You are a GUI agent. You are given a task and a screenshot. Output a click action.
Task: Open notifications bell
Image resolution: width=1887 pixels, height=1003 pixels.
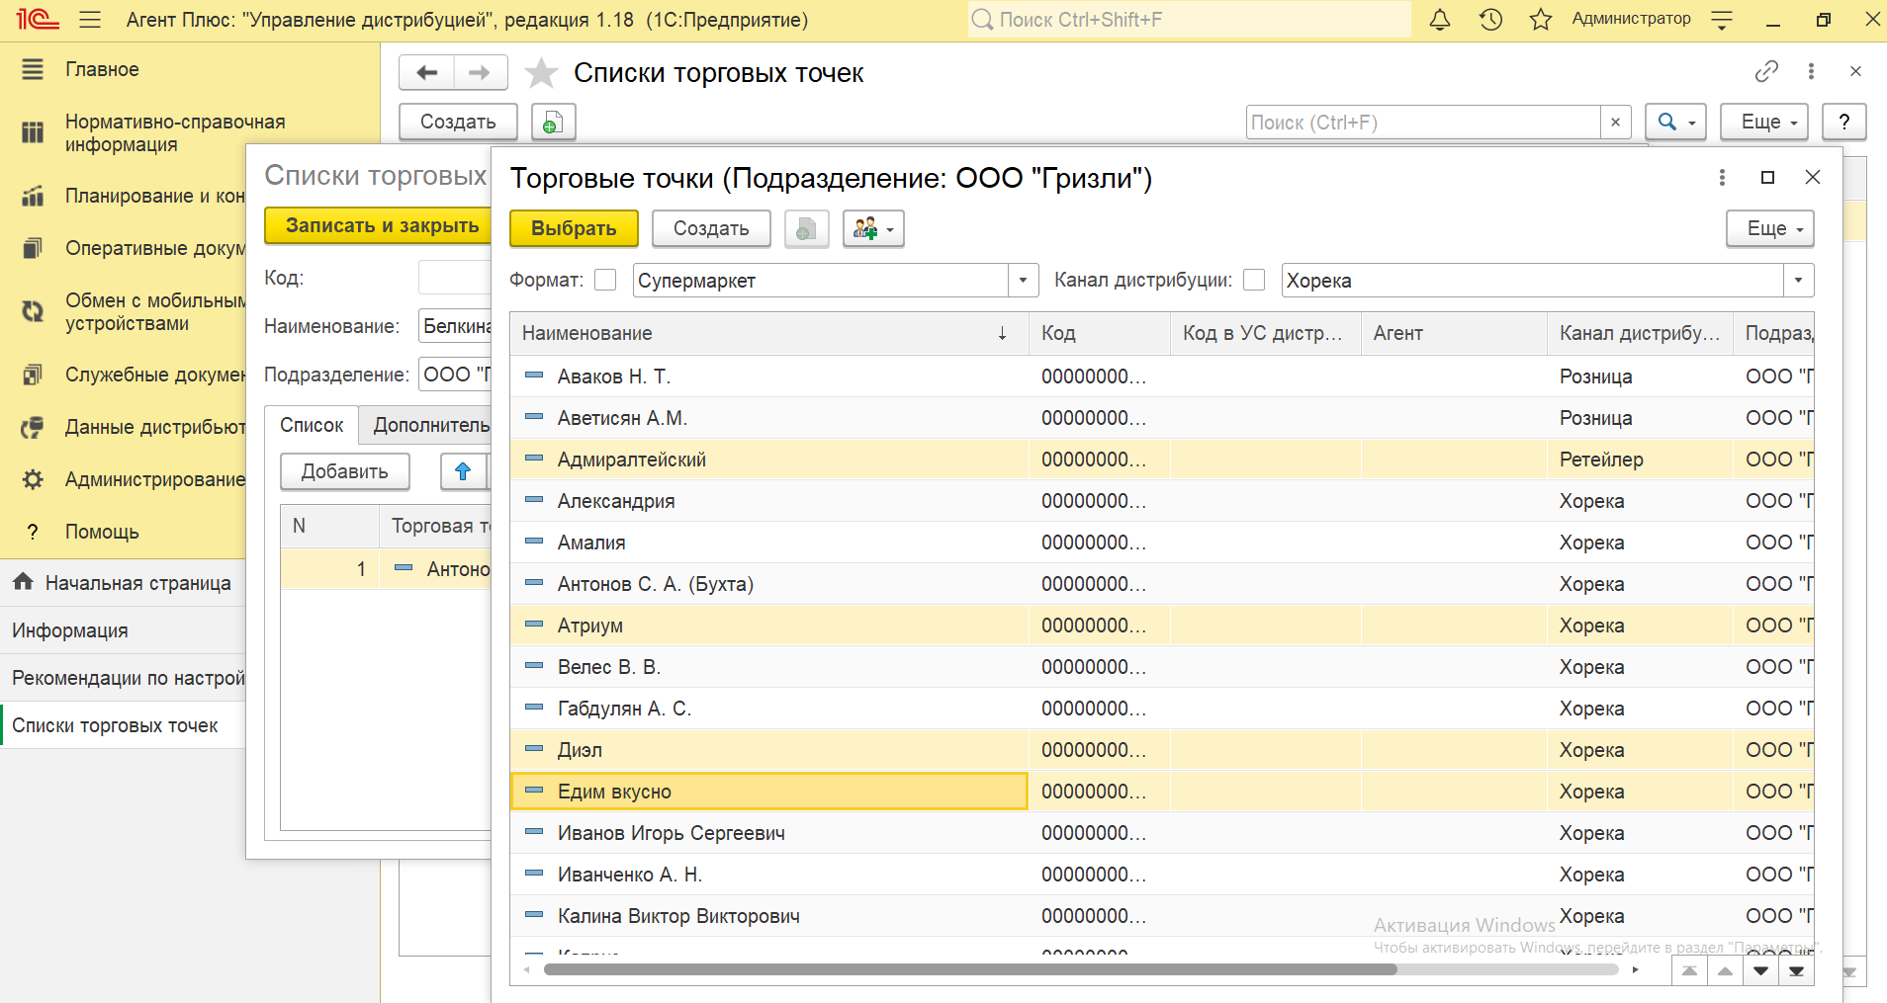(1440, 20)
